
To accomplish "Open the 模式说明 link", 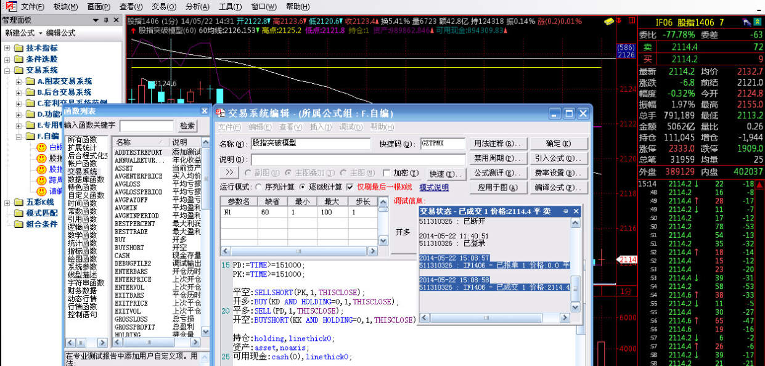I will pyautogui.click(x=434, y=187).
